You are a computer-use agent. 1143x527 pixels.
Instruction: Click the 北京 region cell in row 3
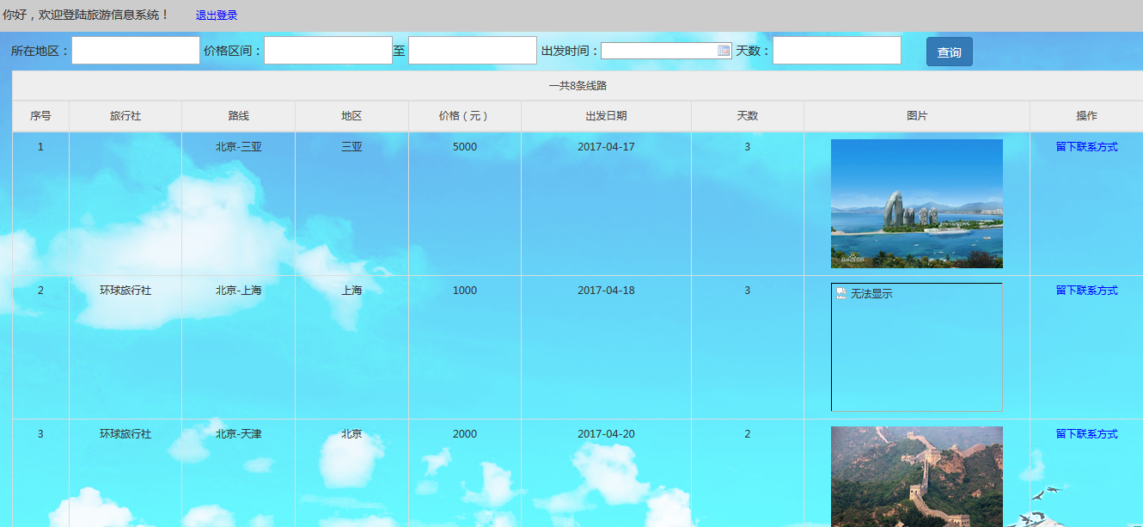[x=351, y=473]
